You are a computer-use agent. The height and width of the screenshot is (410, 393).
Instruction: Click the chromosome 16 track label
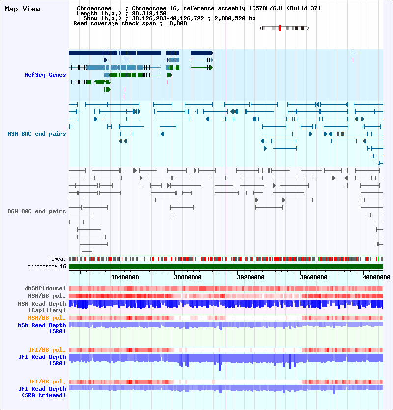[47, 267]
